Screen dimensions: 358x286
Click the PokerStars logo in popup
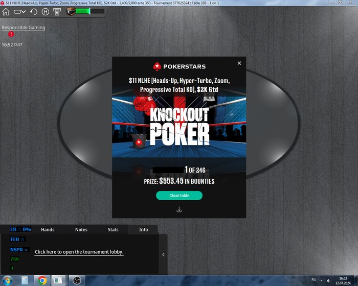pyautogui.click(x=179, y=66)
